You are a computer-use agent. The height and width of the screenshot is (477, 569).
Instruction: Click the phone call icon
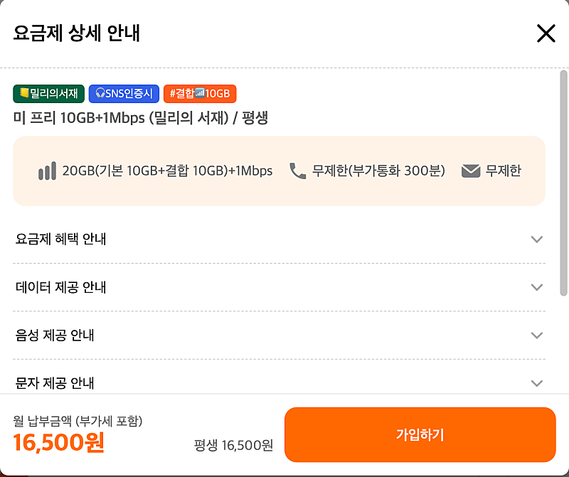click(x=297, y=171)
